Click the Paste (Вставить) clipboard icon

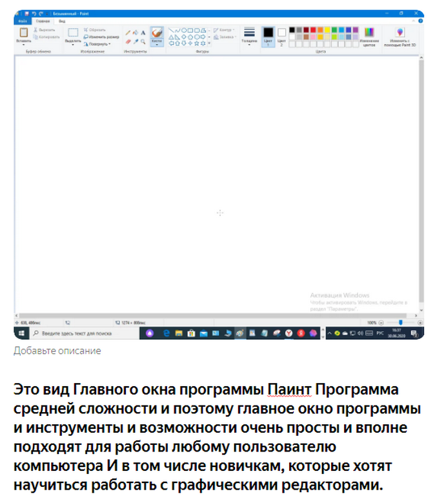[x=24, y=32]
